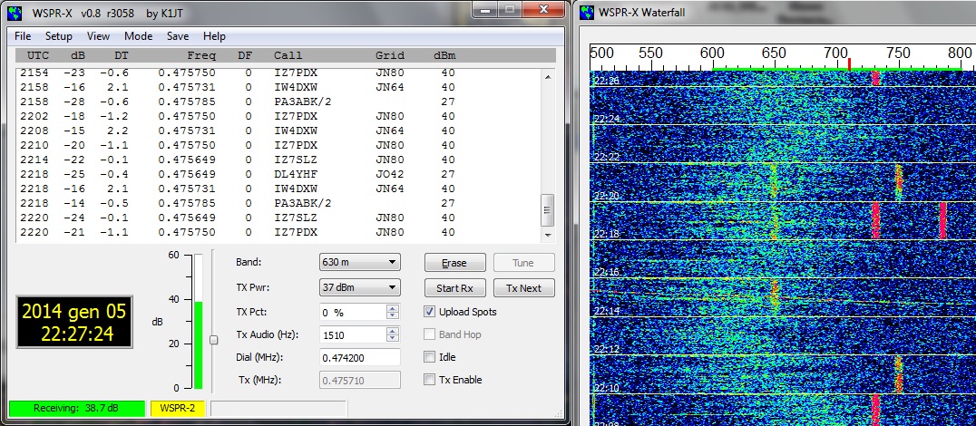Image resolution: width=976 pixels, height=426 pixels.
Task: Enable the Idle checkbox
Action: [x=429, y=357]
